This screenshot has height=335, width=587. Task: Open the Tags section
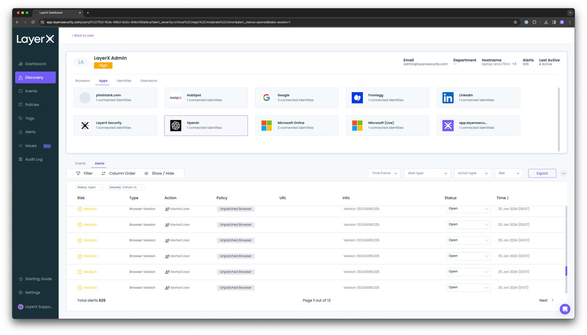click(x=29, y=118)
